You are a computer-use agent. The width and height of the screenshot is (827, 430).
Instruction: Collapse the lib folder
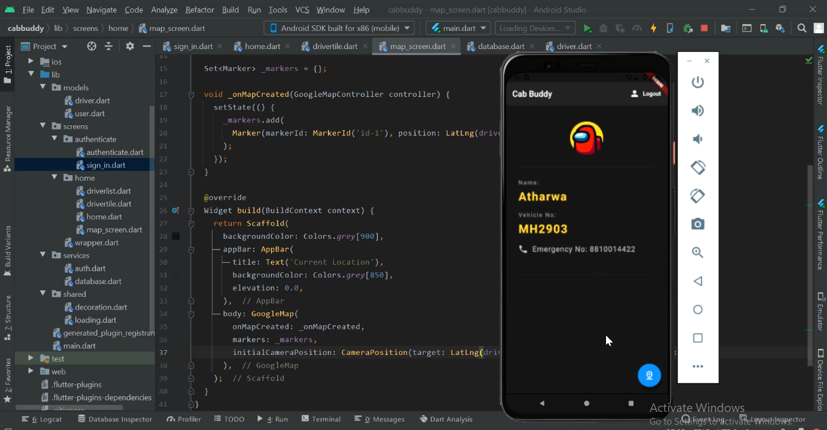point(31,74)
